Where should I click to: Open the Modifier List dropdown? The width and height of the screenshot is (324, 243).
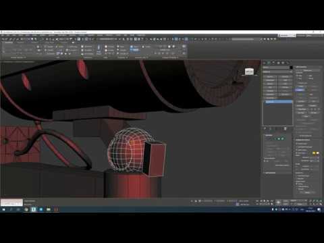[x=277, y=72]
